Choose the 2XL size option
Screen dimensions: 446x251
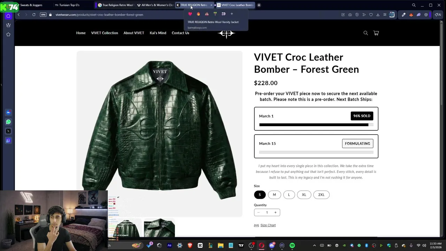321,195
